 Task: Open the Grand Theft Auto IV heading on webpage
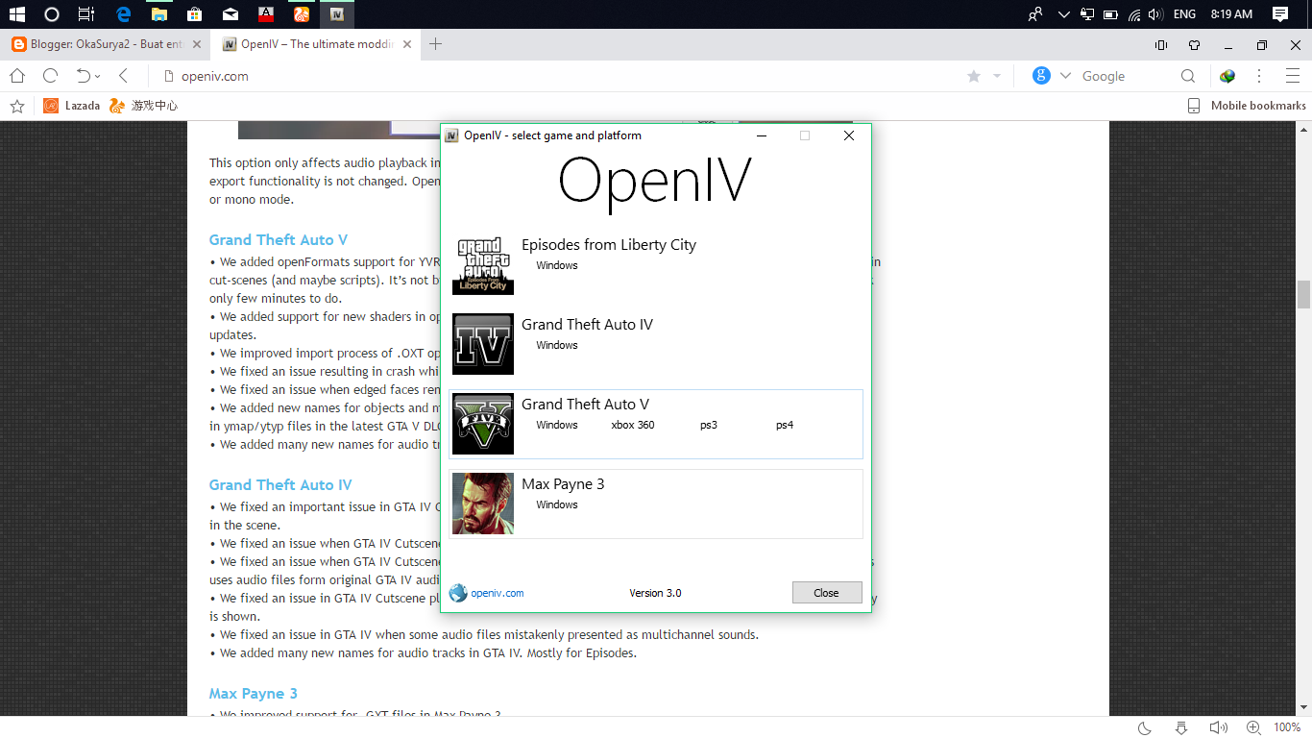[280, 485]
